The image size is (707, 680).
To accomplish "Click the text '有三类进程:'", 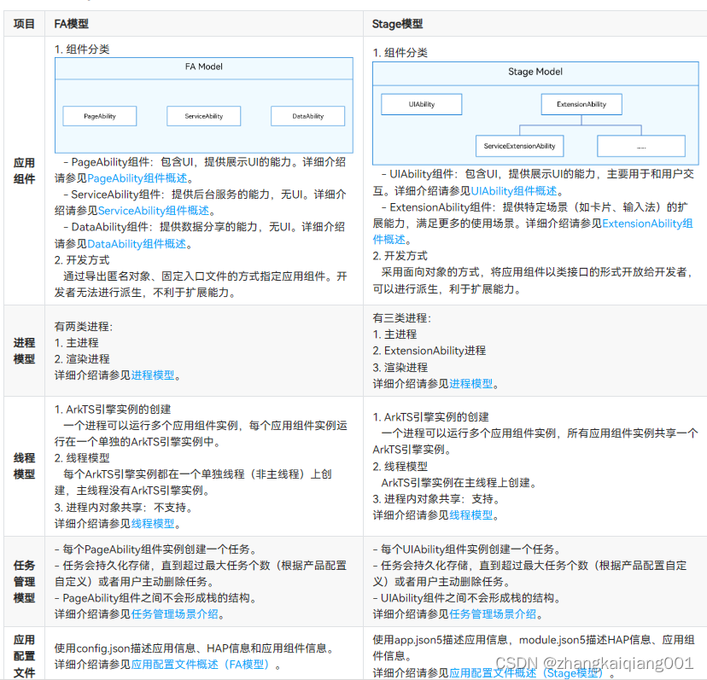I will coord(402,318).
